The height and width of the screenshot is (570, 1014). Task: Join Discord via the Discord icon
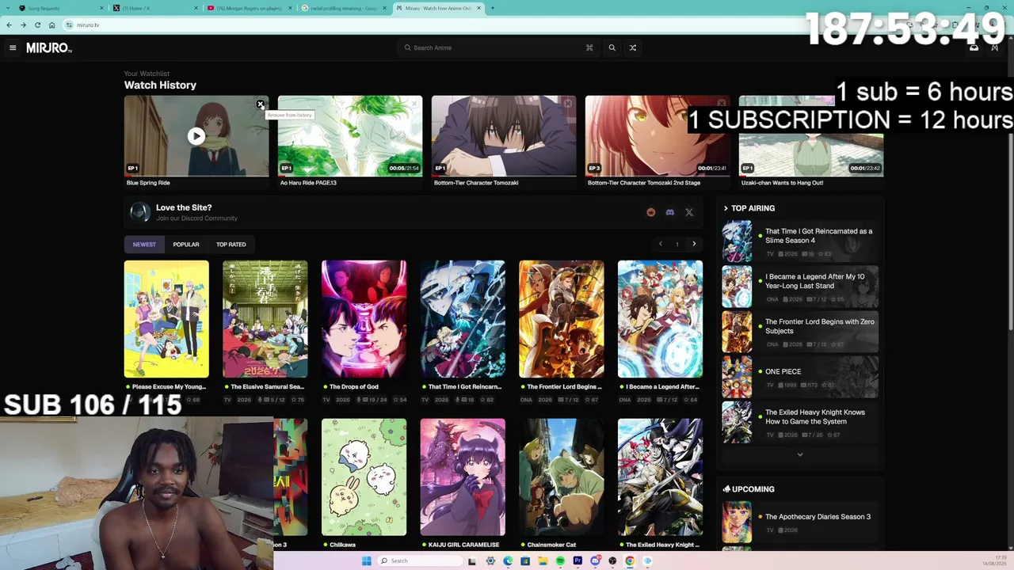pos(670,212)
